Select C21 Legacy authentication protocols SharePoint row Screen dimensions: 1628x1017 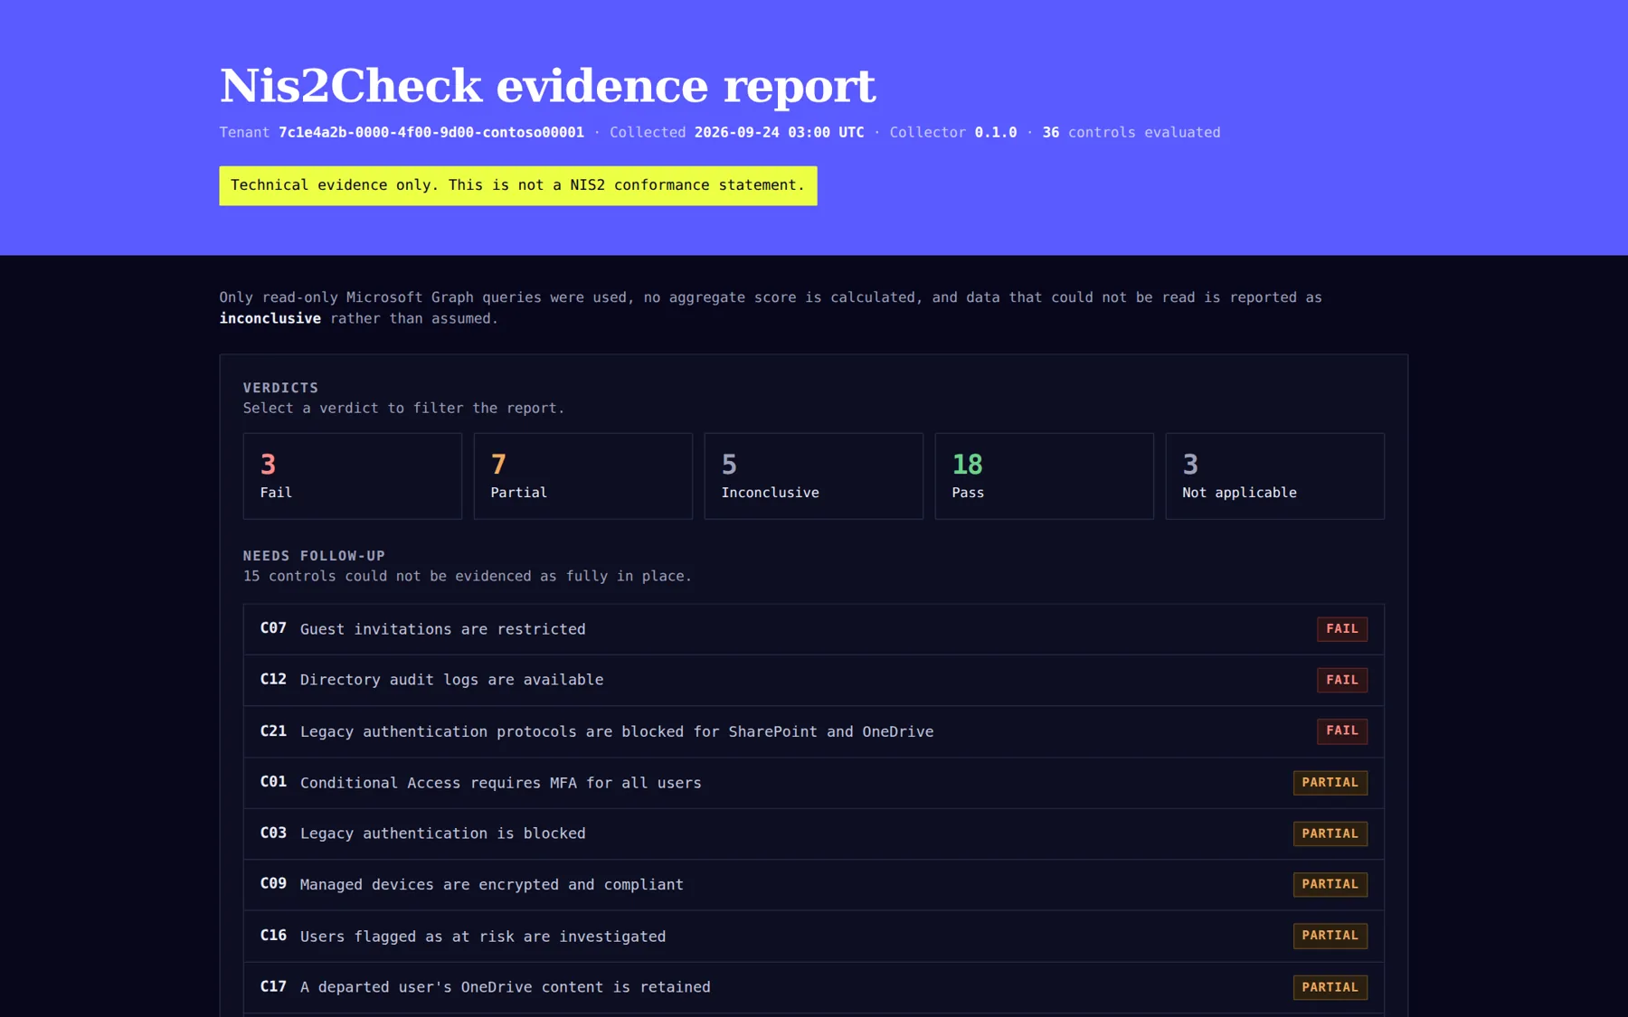point(813,731)
